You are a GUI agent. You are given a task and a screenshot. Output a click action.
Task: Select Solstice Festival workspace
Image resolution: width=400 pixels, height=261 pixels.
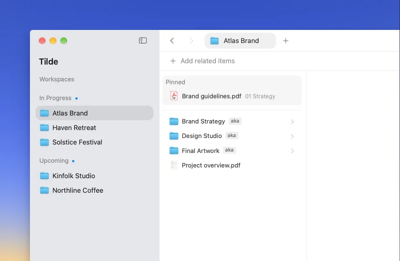(x=95, y=142)
